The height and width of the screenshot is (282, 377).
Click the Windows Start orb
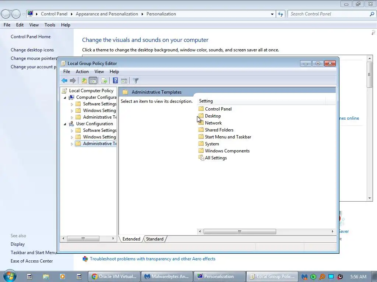click(9, 276)
